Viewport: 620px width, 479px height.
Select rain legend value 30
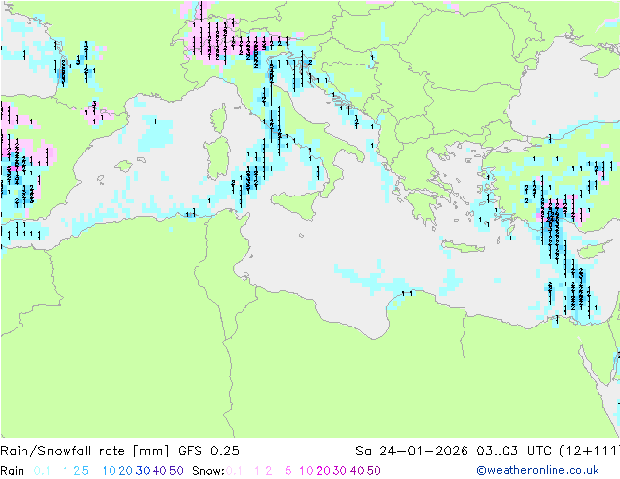143,471
